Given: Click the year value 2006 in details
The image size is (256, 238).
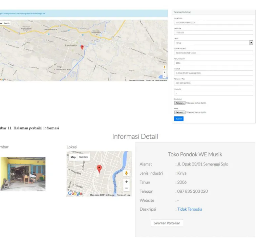Looking at the screenshot, I should point(182,182).
